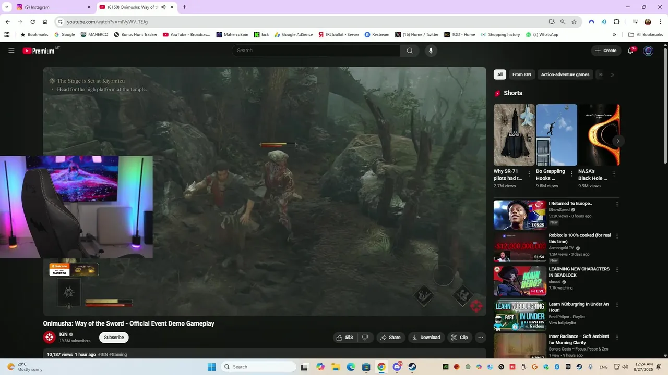Dislike the video with the thumbs-down button
The width and height of the screenshot is (668, 375).
pyautogui.click(x=365, y=337)
